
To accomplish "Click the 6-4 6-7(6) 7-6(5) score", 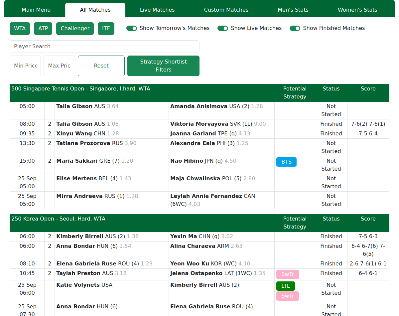I will pyautogui.click(x=368, y=250).
